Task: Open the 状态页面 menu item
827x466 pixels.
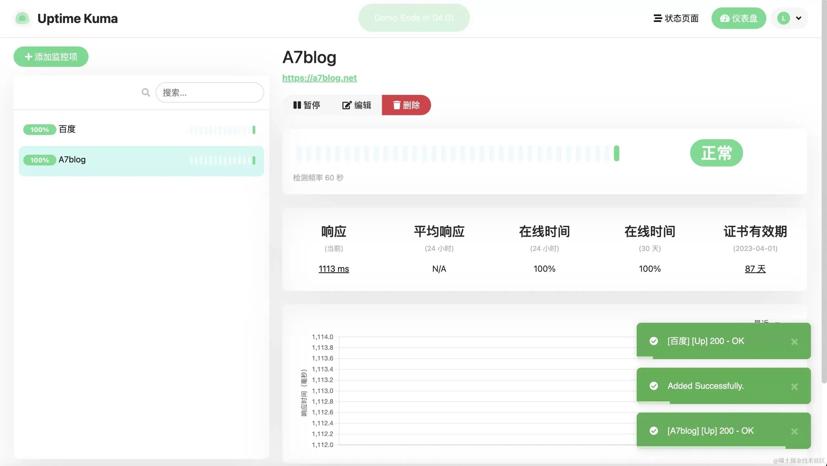Action: (x=675, y=18)
